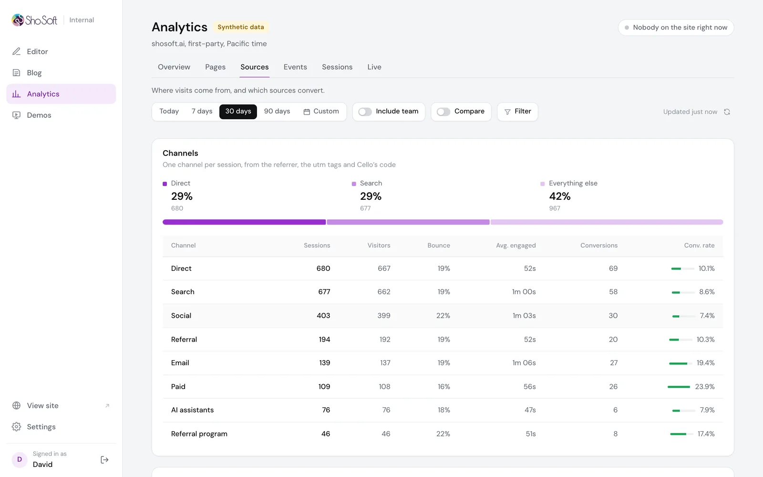Click the Editor pencil icon
Screen dimensions: 763x477
click(x=16, y=52)
